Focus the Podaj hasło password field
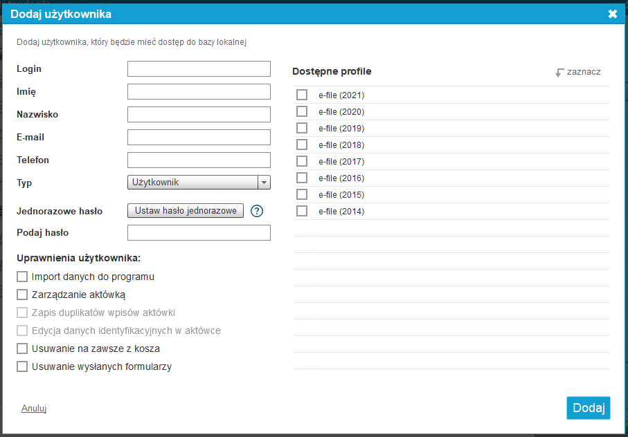Image resolution: width=628 pixels, height=437 pixels. coord(199,233)
